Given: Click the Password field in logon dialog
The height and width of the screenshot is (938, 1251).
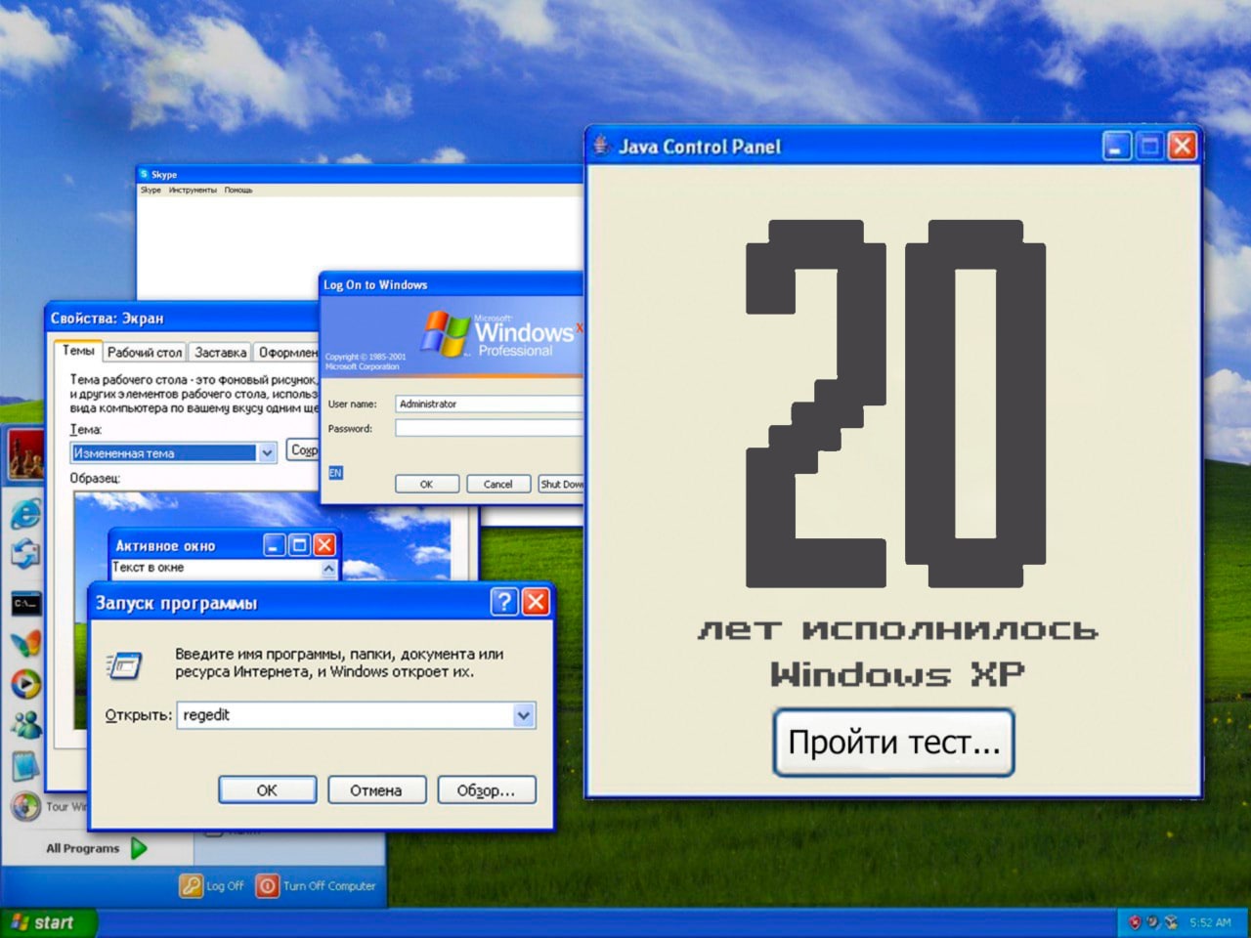Looking at the screenshot, I should pos(489,428).
